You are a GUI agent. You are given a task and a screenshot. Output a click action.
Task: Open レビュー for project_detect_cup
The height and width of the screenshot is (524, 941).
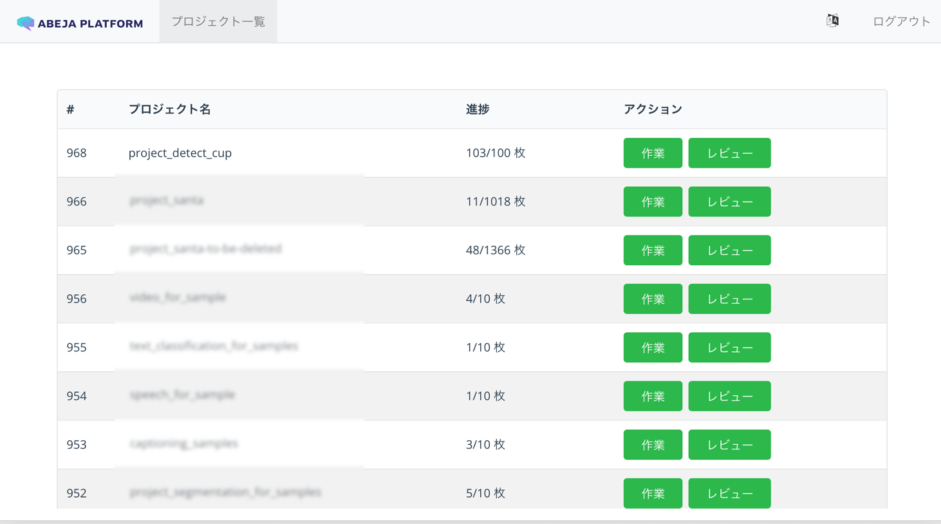point(729,153)
